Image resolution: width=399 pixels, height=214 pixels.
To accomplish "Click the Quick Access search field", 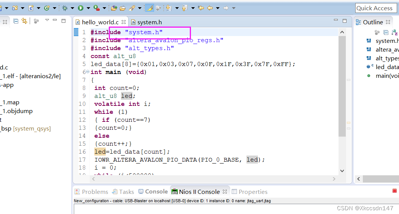I will point(376,8).
